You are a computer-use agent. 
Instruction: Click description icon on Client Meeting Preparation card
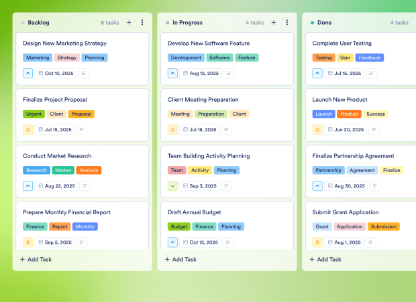[x=228, y=130]
